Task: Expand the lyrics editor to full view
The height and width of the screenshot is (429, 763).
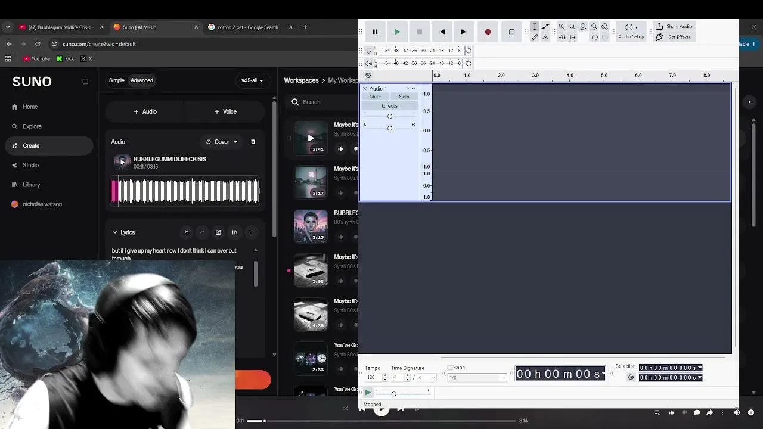Action: [251, 232]
